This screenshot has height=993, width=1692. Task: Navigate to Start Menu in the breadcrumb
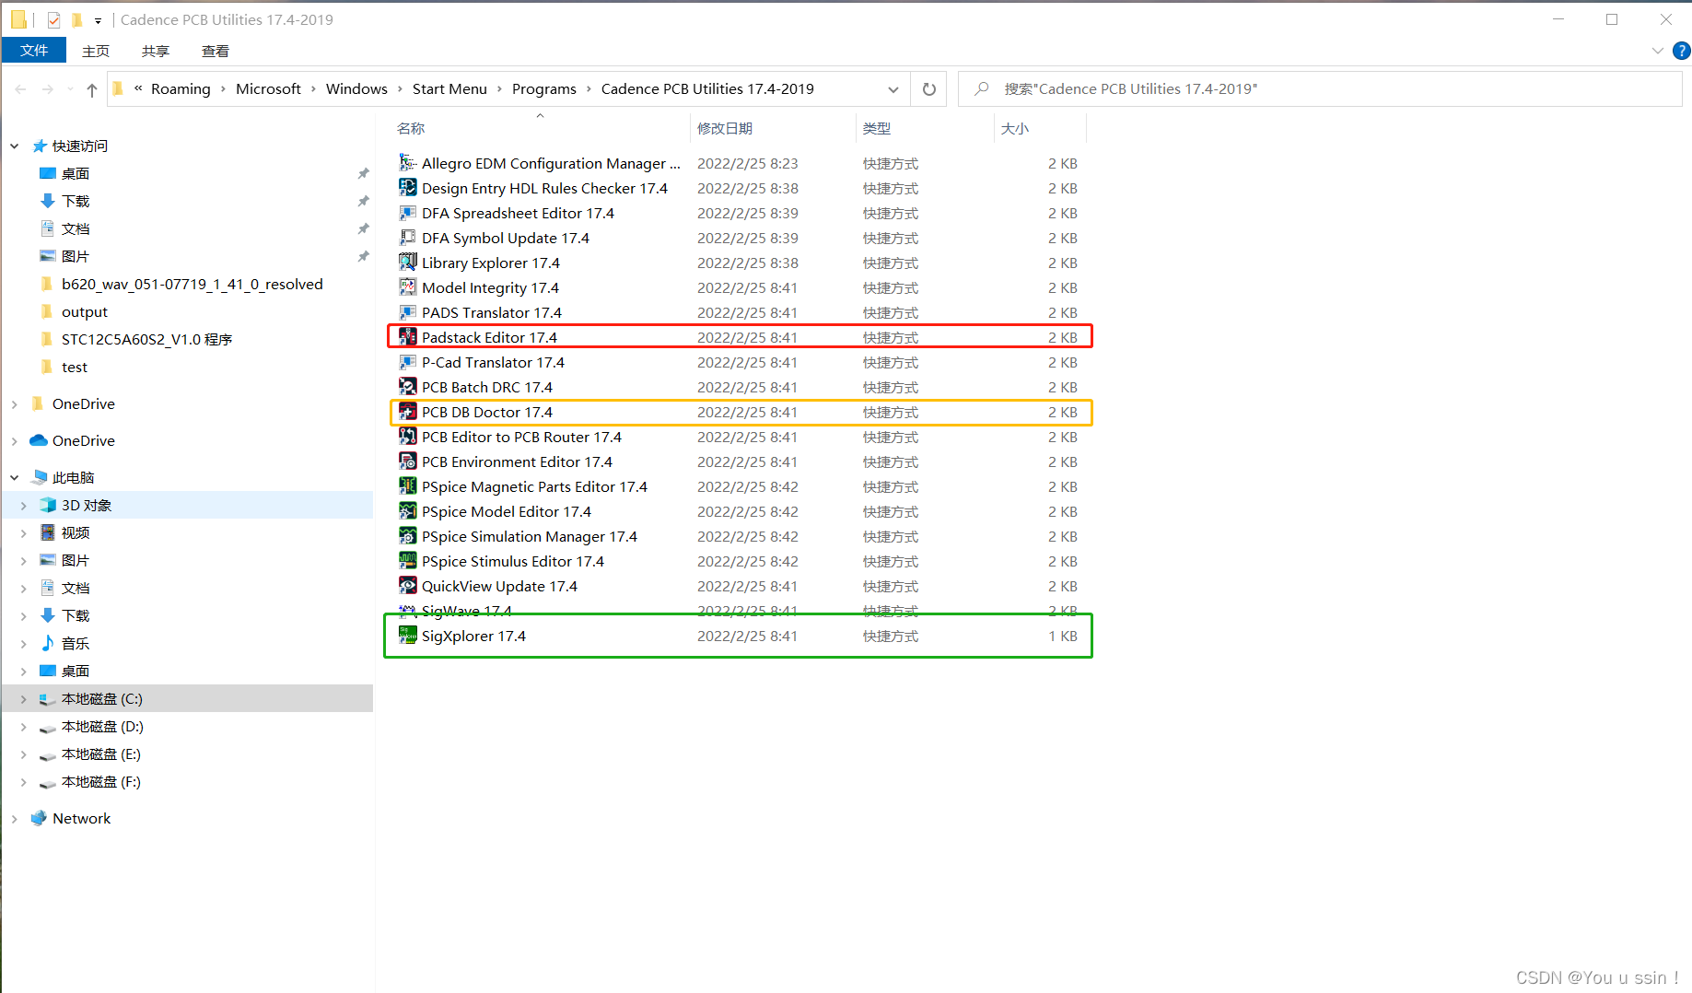coord(449,88)
